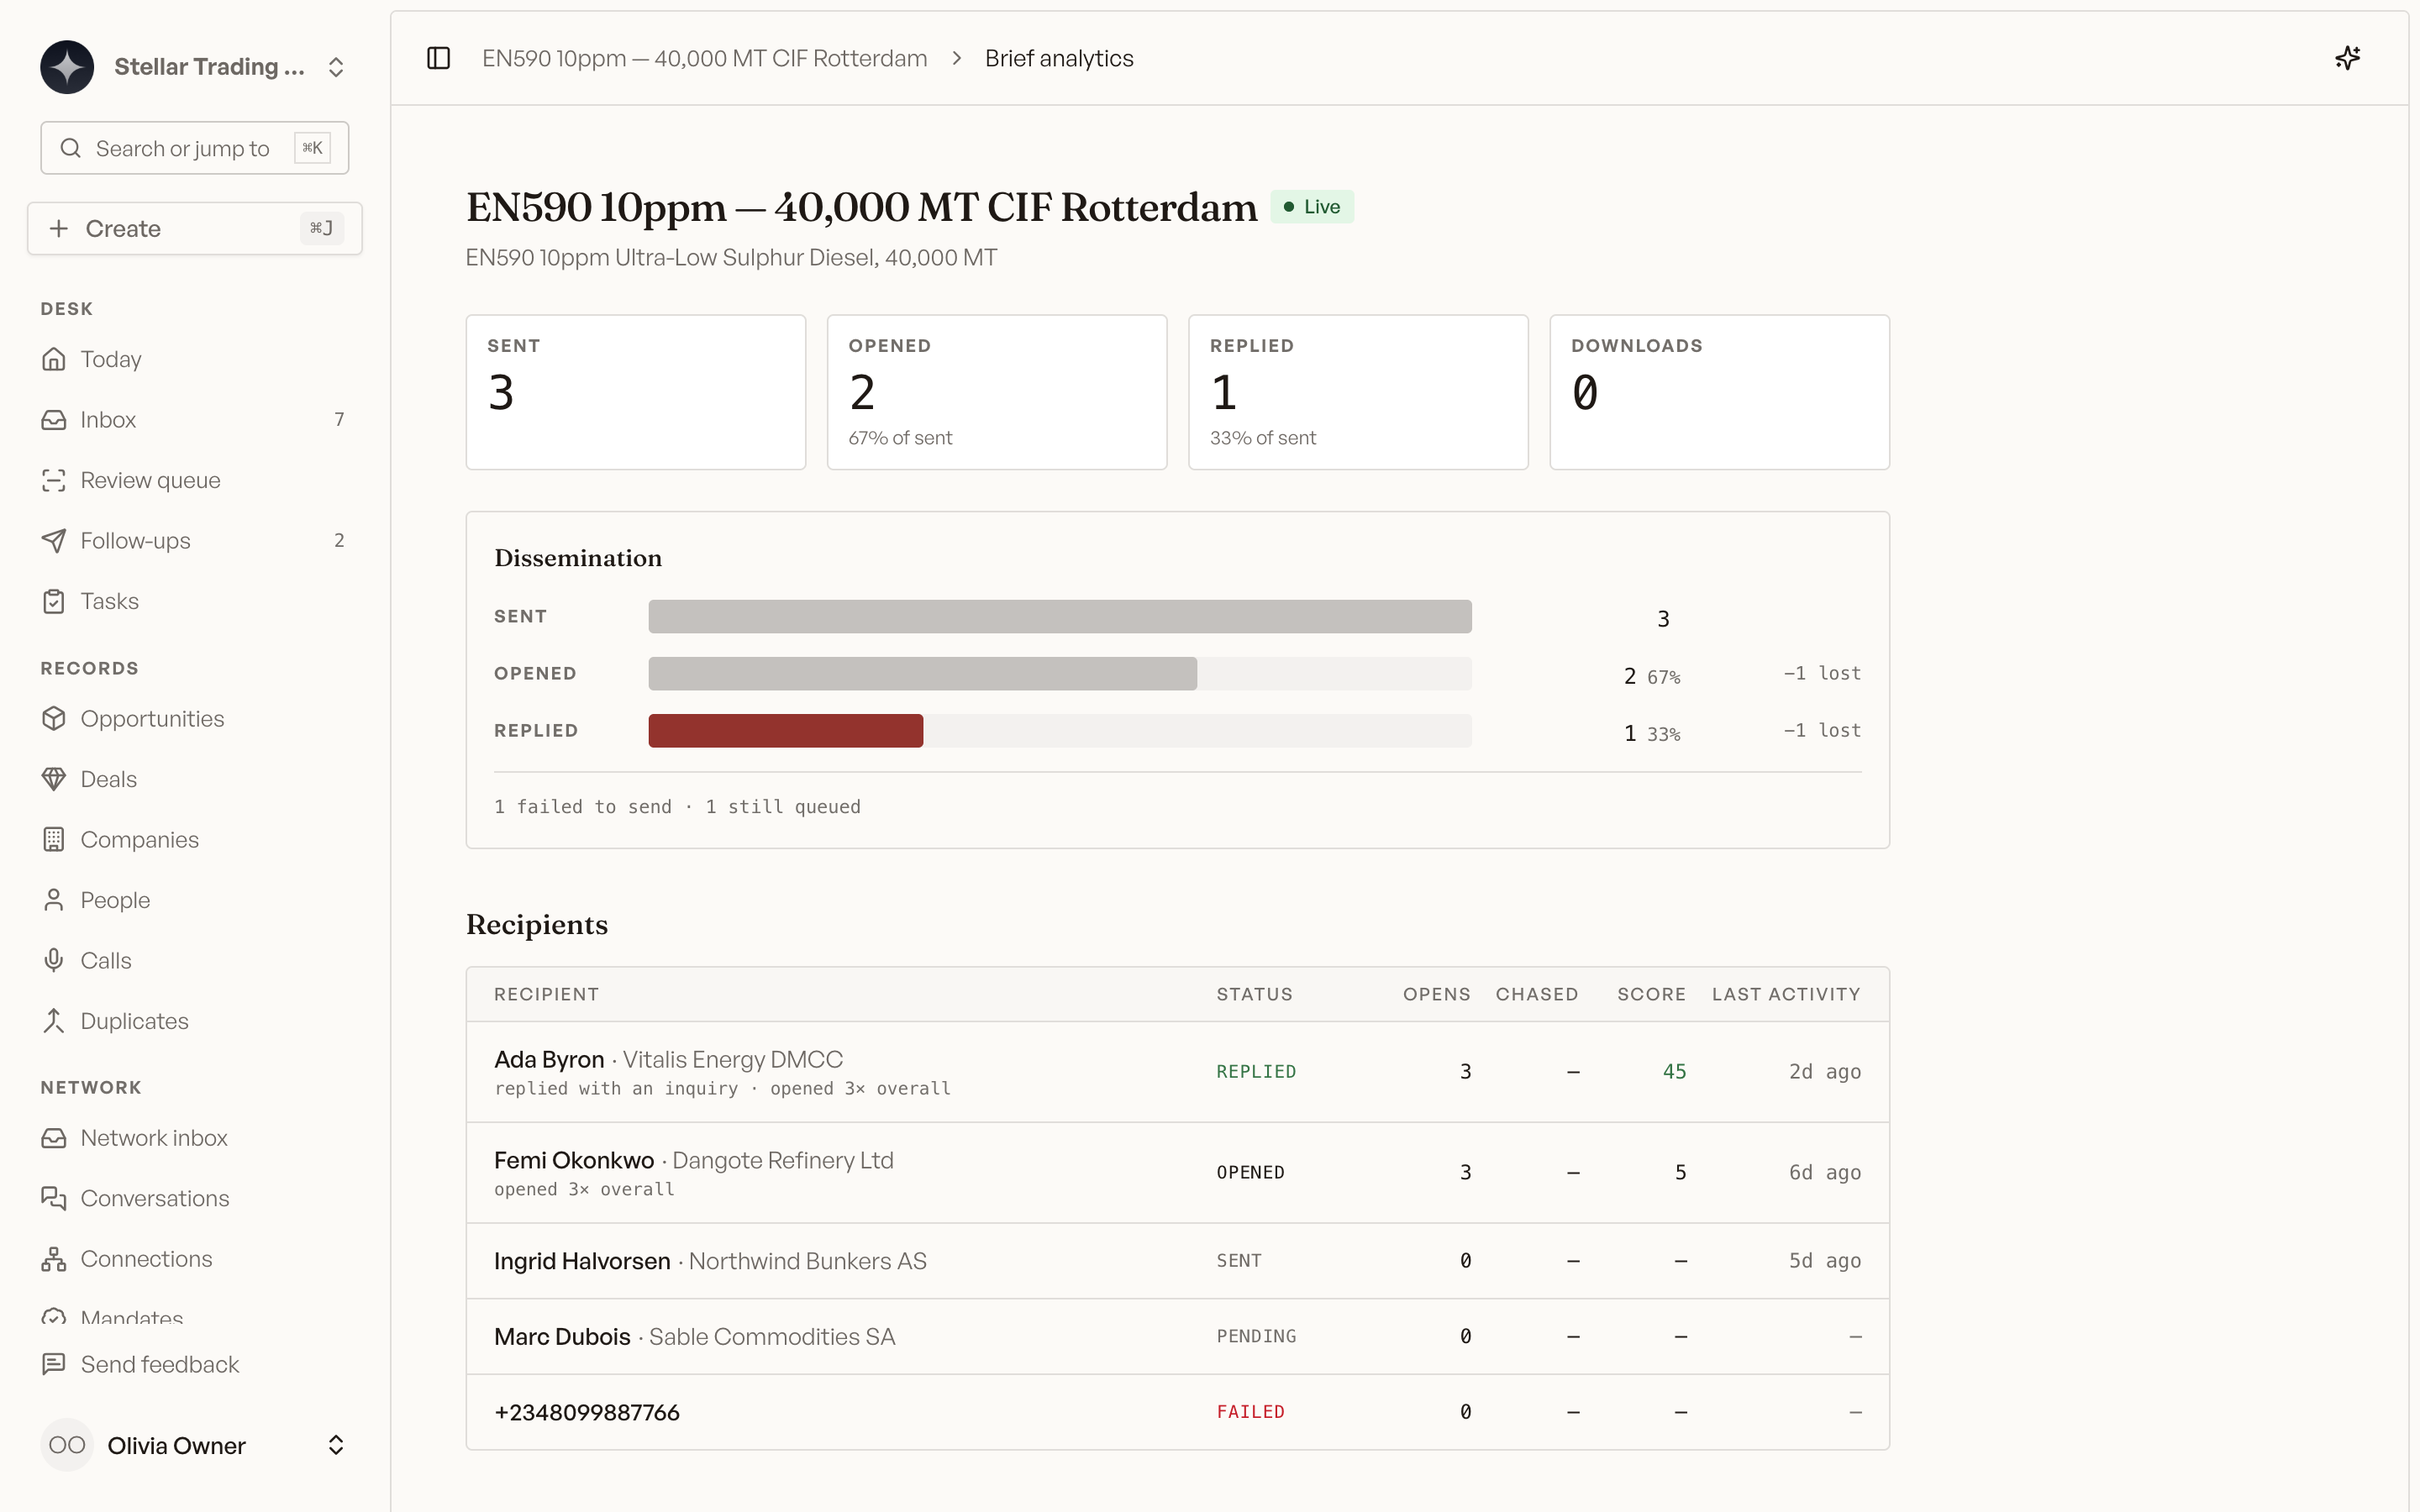2420x1512 pixels.
Task: Select Ingrid Halvorsen recipient row
Action: (1178, 1261)
